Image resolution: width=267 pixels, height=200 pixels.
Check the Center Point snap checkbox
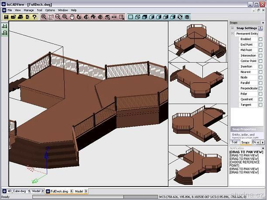(x=260, y=61)
